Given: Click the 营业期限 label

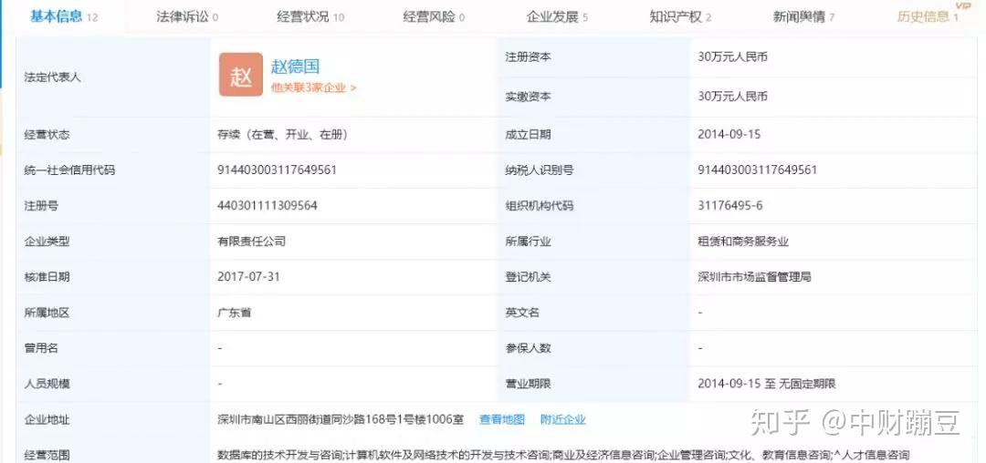Looking at the screenshot, I should click(529, 384).
